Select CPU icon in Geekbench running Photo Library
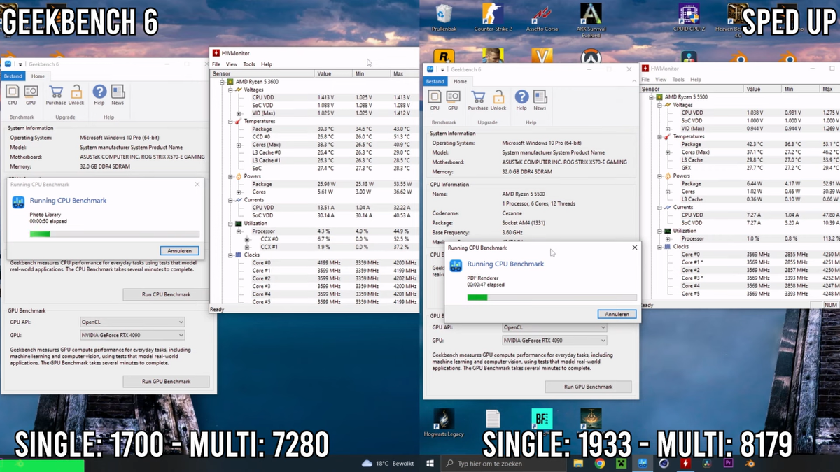 (13, 94)
